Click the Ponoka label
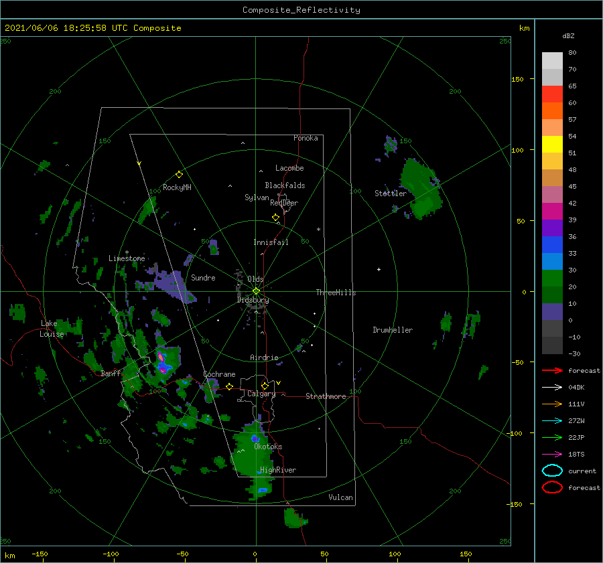603x563 pixels. coord(306,138)
